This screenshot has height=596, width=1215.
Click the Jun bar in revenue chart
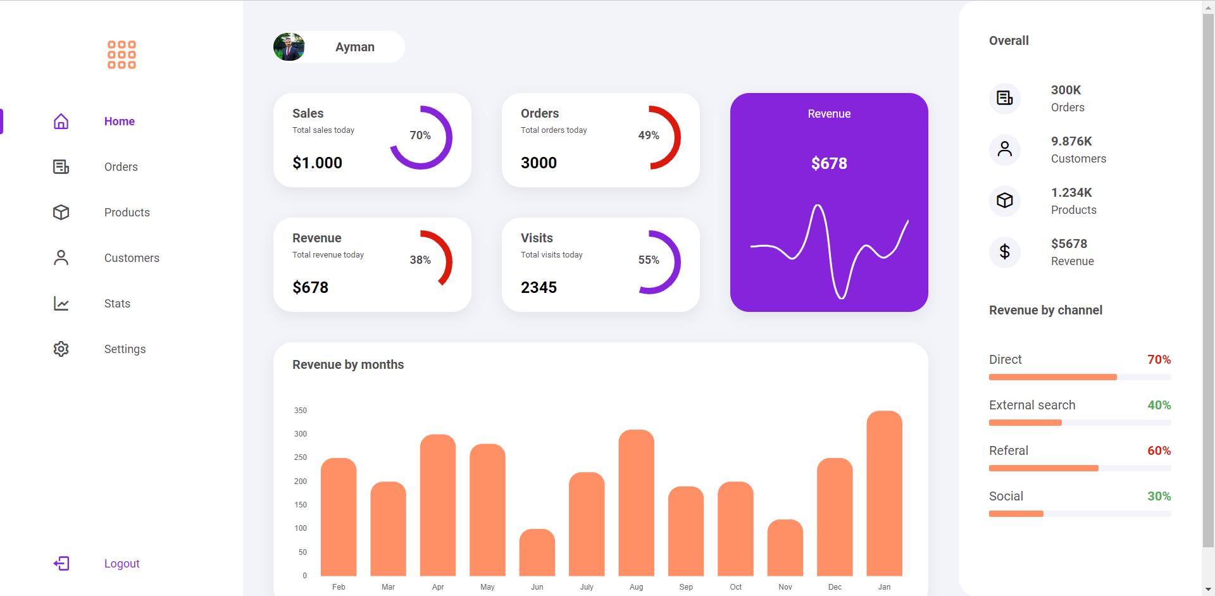point(537,552)
